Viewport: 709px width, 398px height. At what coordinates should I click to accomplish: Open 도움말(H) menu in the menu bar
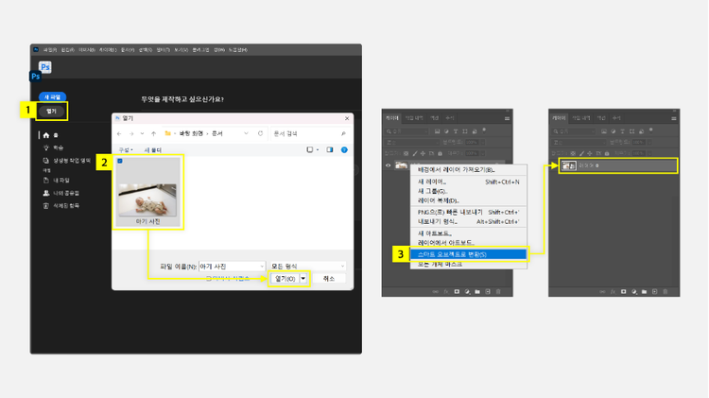click(x=238, y=50)
